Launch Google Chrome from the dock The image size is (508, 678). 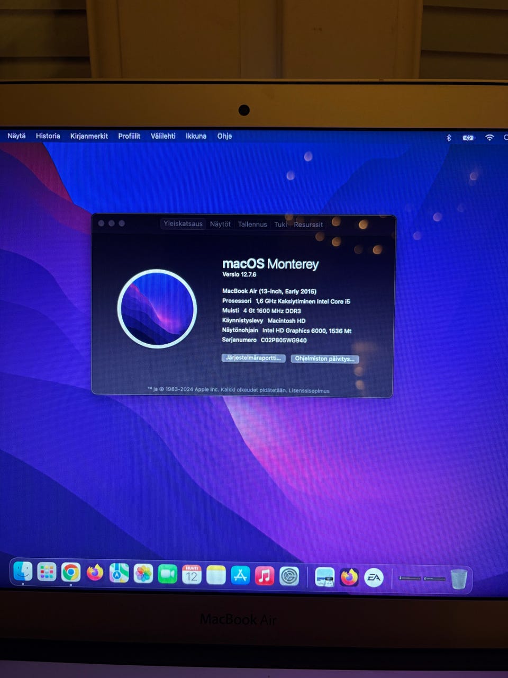coord(70,573)
